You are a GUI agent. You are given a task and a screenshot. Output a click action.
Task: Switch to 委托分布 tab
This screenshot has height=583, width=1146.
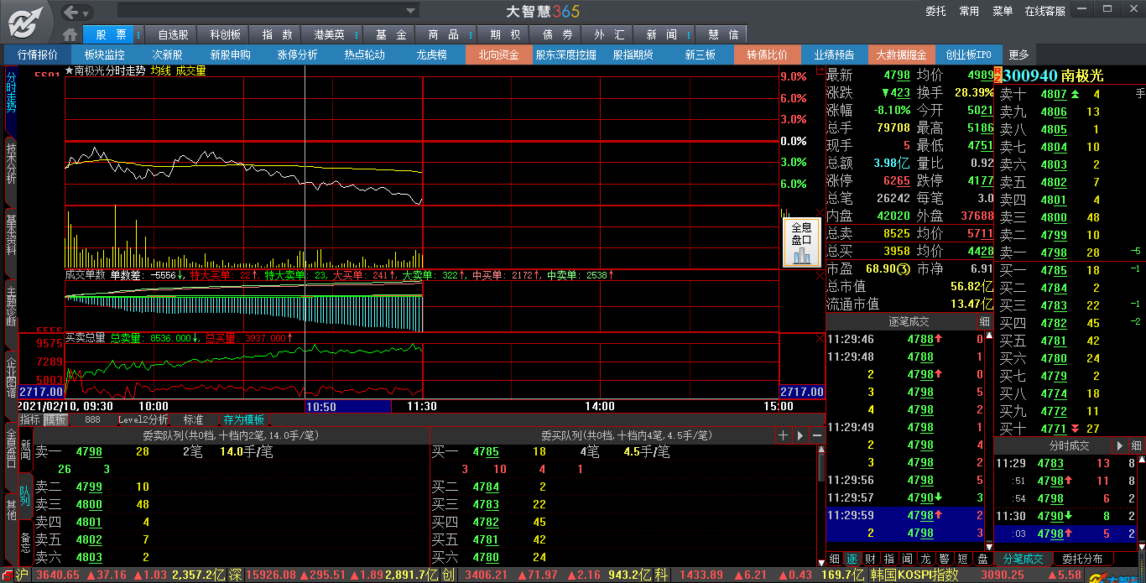pyautogui.click(x=1082, y=559)
